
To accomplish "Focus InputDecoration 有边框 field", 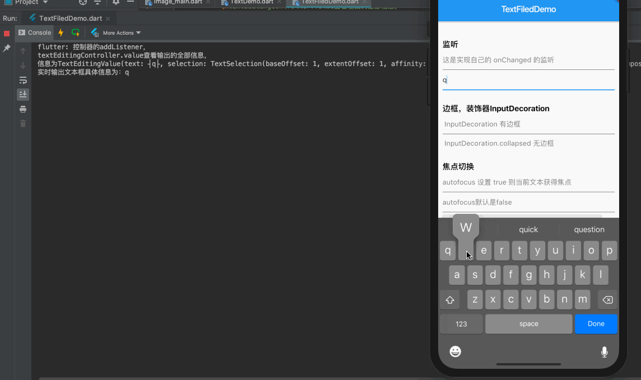I will (x=528, y=124).
